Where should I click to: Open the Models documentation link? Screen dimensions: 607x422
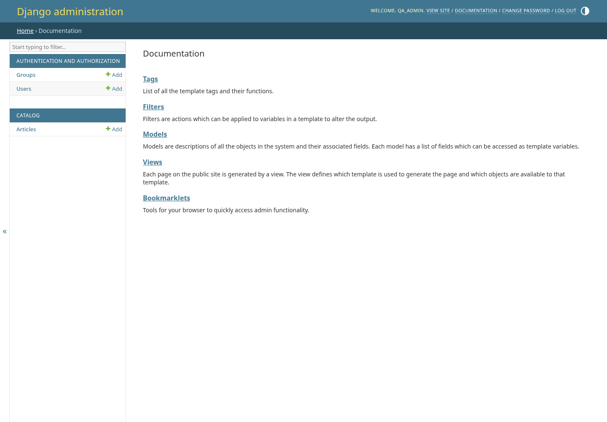[155, 134]
